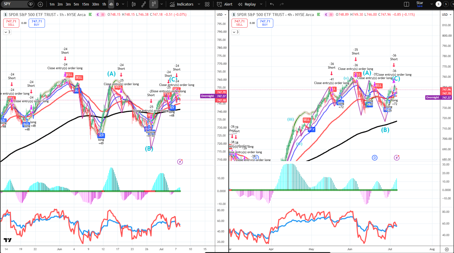454x253 pixels.
Task: Open the Replay options dropdown arrow
Action: (261, 4)
